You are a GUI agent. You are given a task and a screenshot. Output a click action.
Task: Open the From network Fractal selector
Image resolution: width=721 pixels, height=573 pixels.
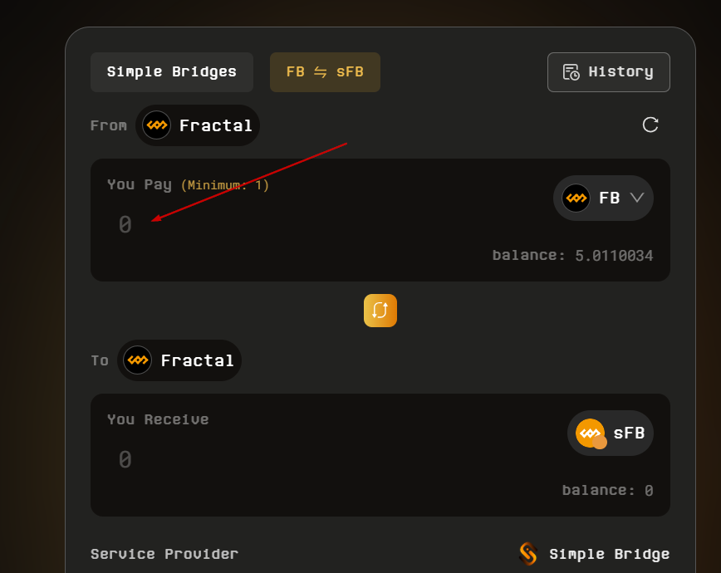(198, 125)
